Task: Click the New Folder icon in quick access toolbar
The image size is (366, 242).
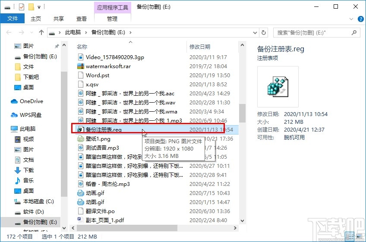Action: pos(31,7)
